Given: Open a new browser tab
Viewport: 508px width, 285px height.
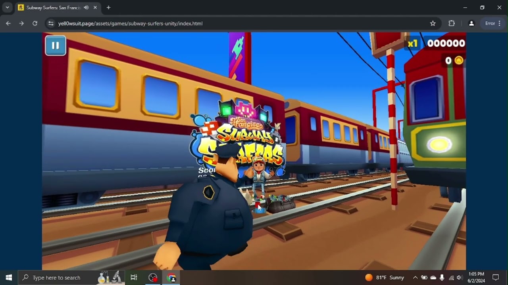Looking at the screenshot, I should pyautogui.click(x=108, y=8).
